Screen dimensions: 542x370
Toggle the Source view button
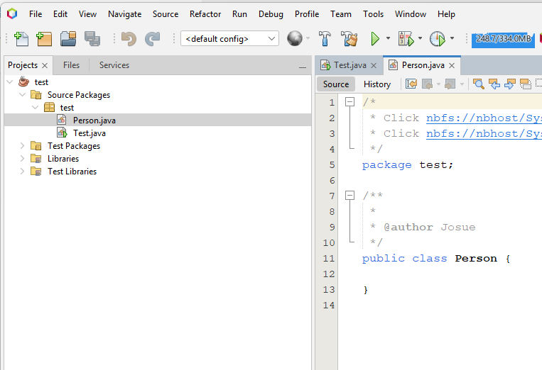(x=336, y=84)
